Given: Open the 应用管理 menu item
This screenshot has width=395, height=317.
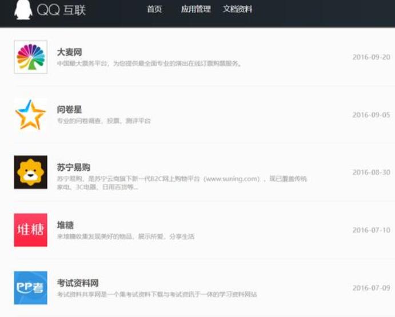Looking at the screenshot, I should pos(195,9).
